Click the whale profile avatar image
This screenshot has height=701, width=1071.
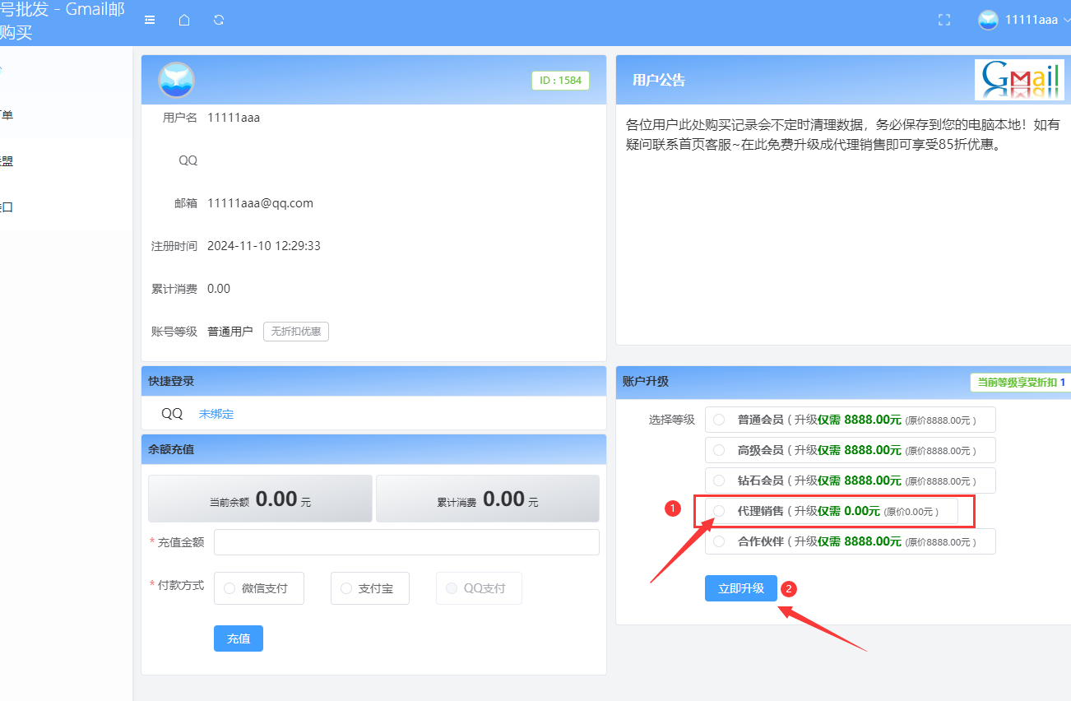[176, 80]
